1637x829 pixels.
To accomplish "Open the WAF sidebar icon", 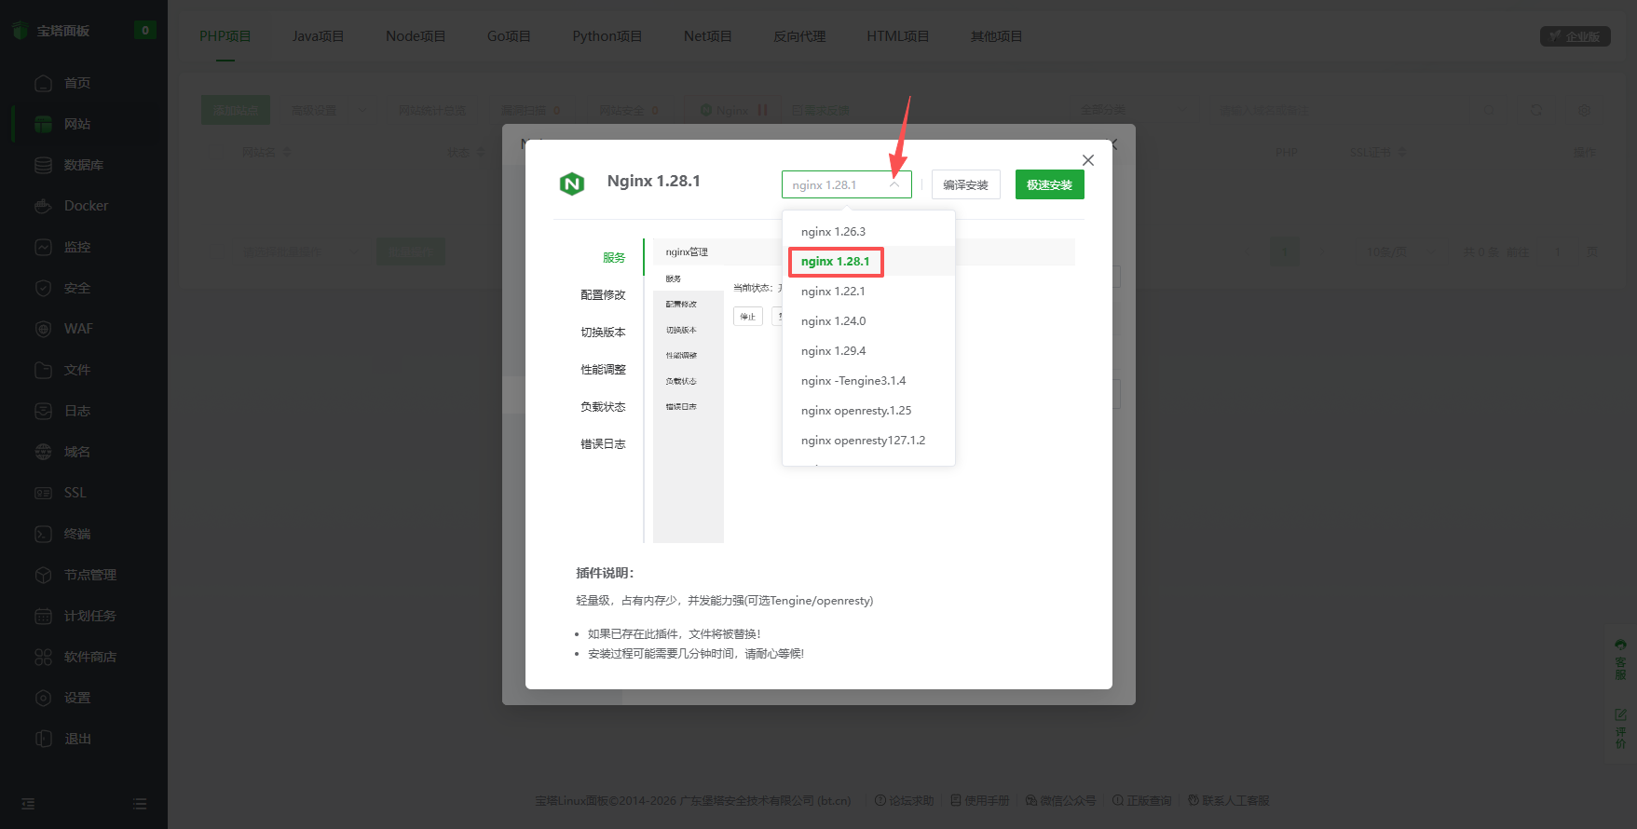I will pyautogui.click(x=43, y=329).
